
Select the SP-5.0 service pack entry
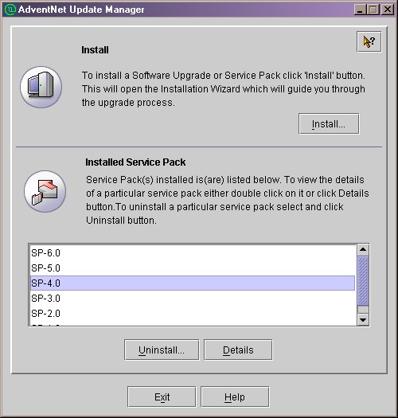point(193,268)
